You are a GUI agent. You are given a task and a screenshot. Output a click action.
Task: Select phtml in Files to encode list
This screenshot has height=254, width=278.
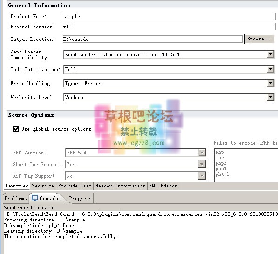pos(222,174)
